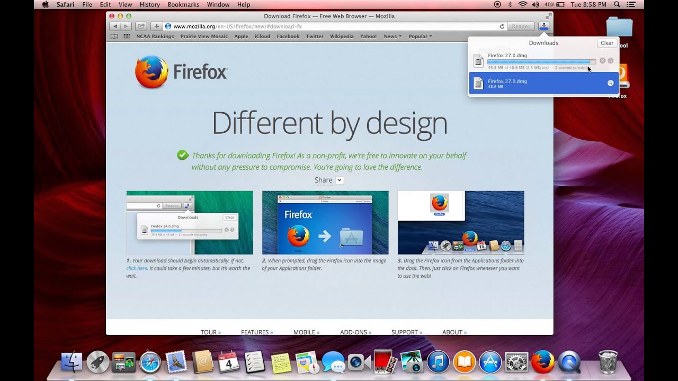Toggle the Downloads popover toolbar button
Viewport: 678px width, 381px height.
544,26
